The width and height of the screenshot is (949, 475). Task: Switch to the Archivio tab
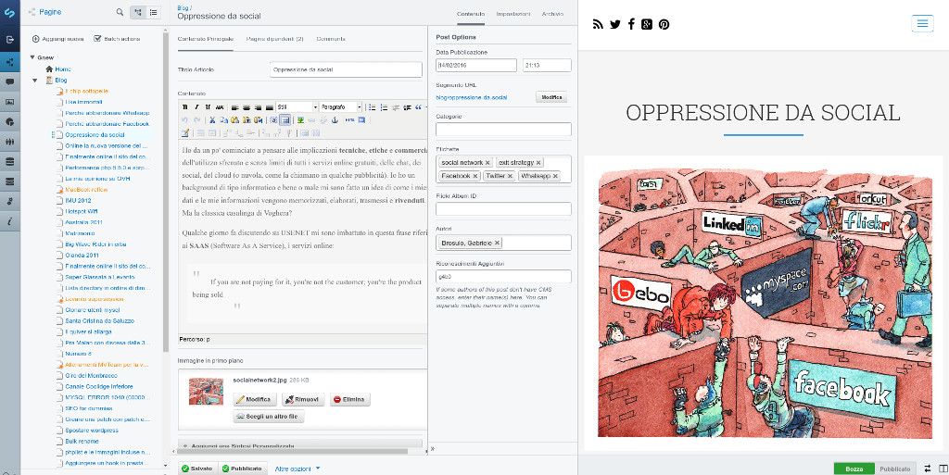tap(552, 13)
